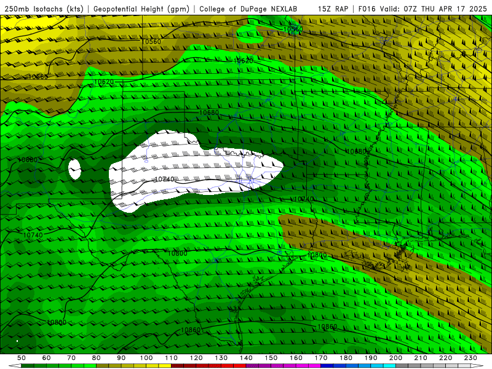Select the 140 legend value
This screenshot has width=492, height=369.
[x=247, y=358]
